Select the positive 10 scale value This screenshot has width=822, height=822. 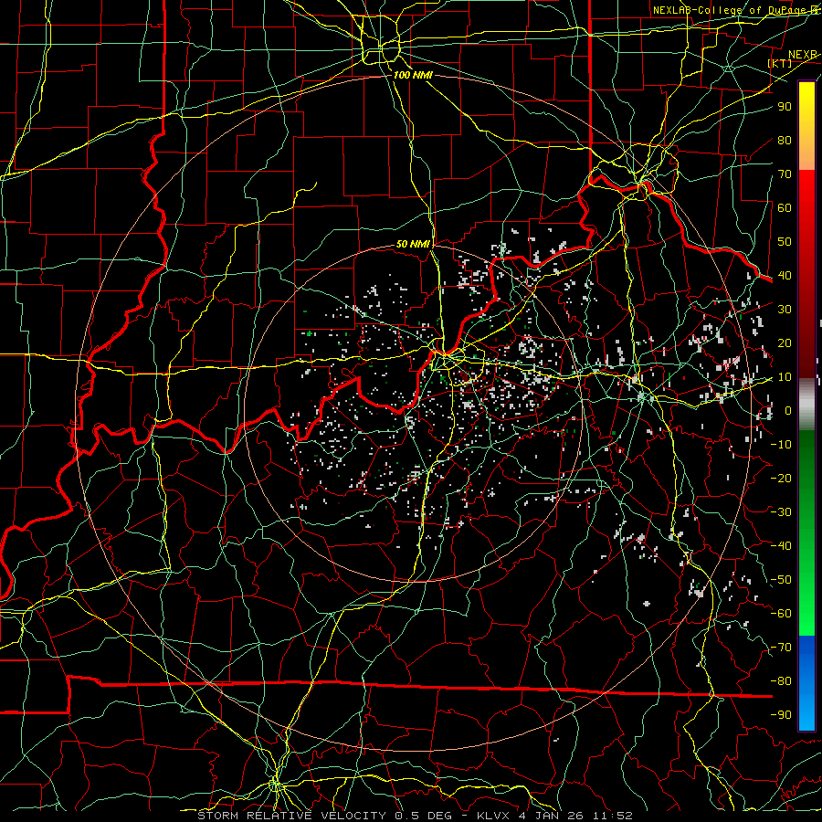click(x=785, y=377)
